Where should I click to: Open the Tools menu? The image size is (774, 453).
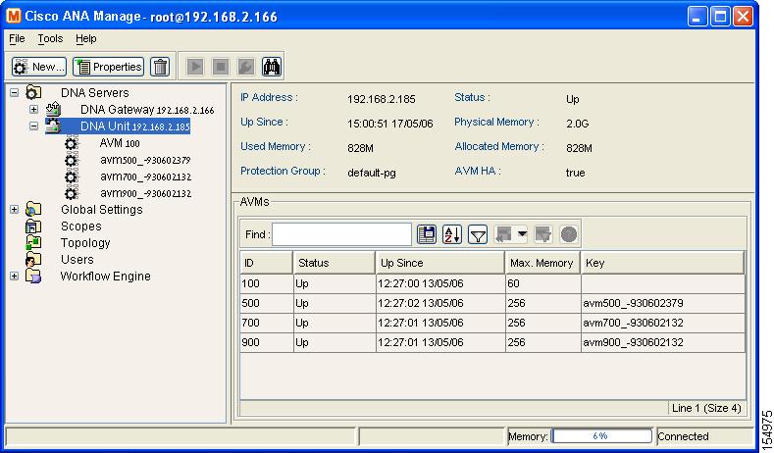[x=50, y=38]
